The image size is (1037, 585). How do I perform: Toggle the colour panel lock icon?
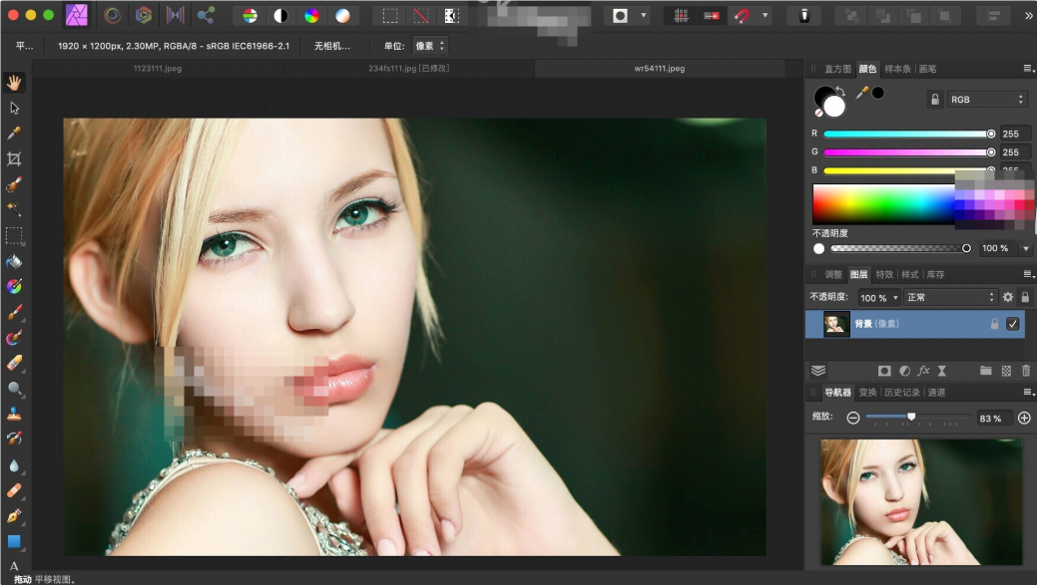935,100
